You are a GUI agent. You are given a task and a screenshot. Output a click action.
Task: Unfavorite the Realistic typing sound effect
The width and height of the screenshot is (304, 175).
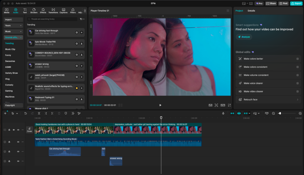(77, 88)
